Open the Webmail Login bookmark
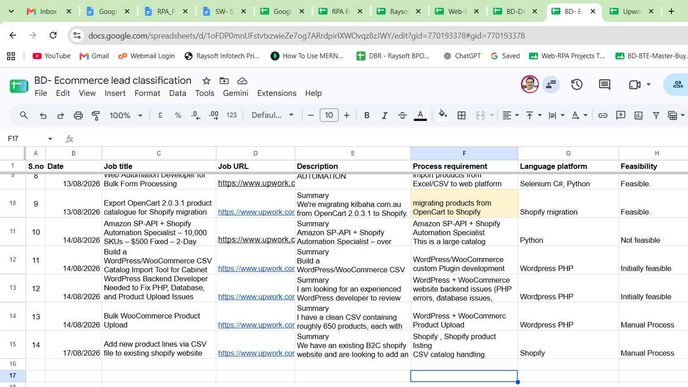688x387 pixels. click(x=146, y=56)
